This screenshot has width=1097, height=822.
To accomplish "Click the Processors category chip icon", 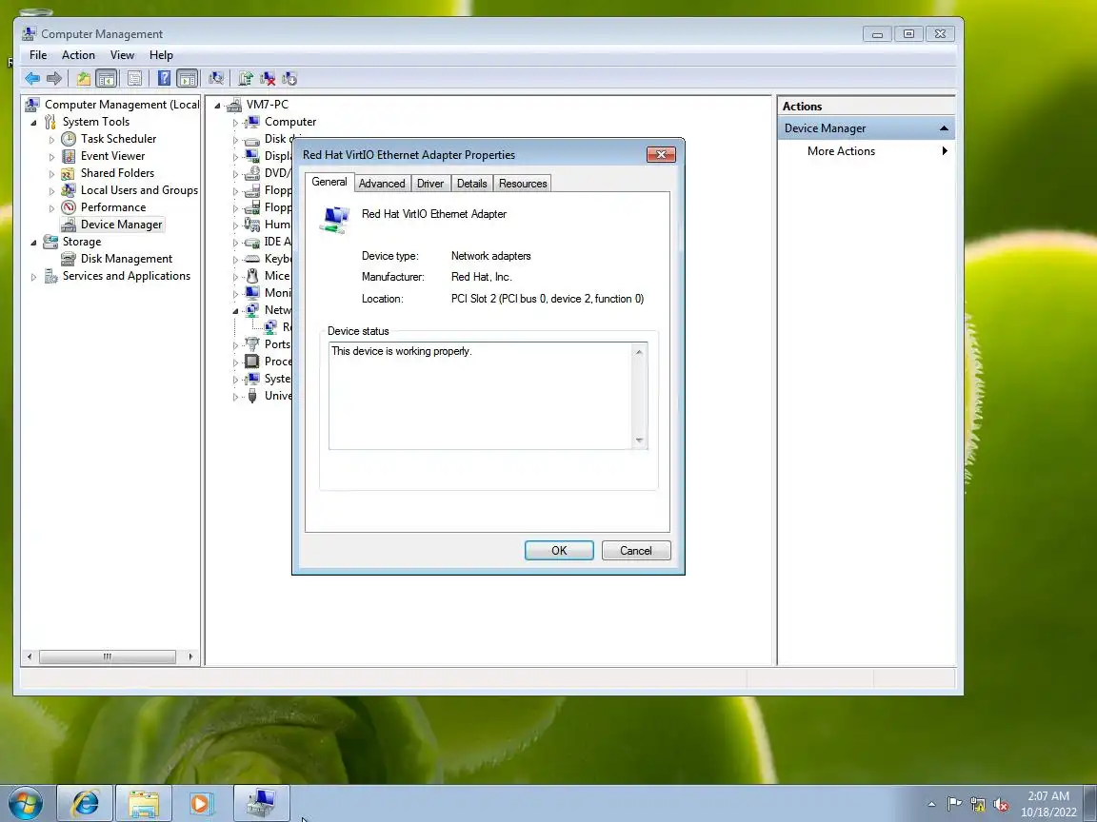I will click(x=251, y=362).
